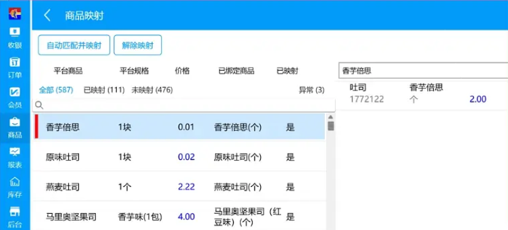Select the 原味吐司 row
Viewport: 508px width, 230px height.
[179, 157]
